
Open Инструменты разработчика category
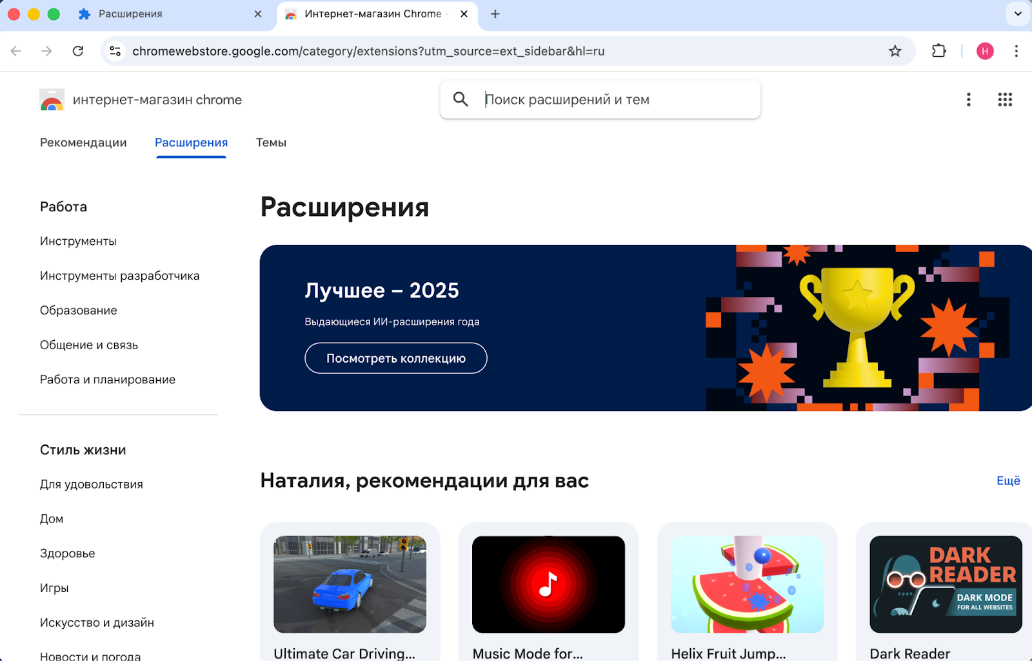[x=120, y=276]
